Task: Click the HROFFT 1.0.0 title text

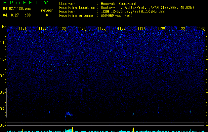Action: [x=26, y=3]
